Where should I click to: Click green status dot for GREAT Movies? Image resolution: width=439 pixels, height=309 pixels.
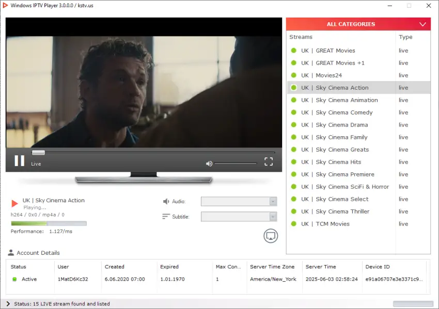294,51
